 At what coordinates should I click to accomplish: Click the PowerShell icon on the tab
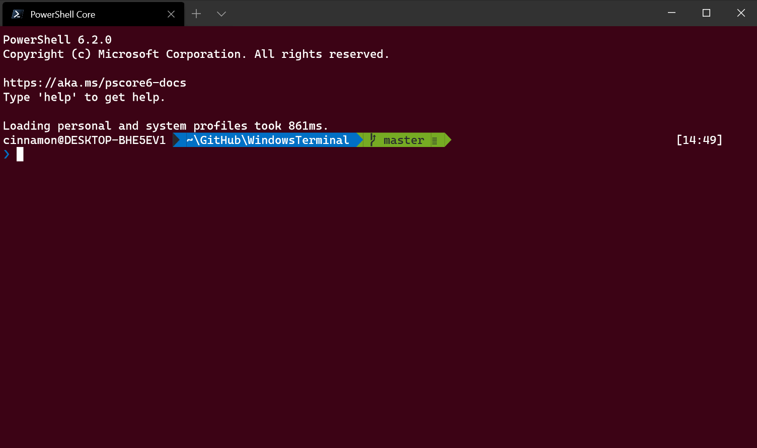17,14
